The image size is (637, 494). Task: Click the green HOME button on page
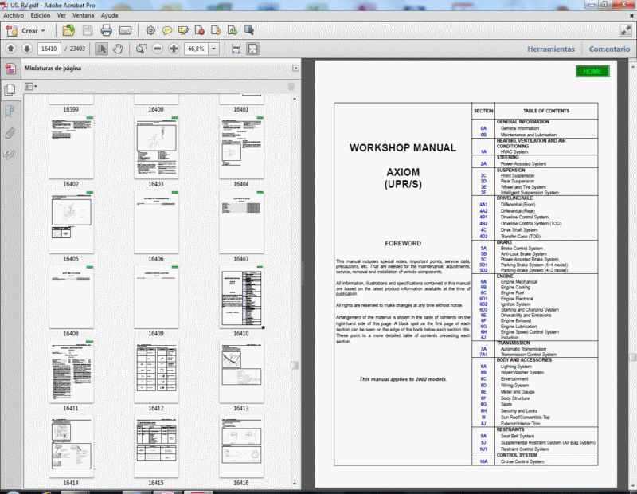point(592,71)
